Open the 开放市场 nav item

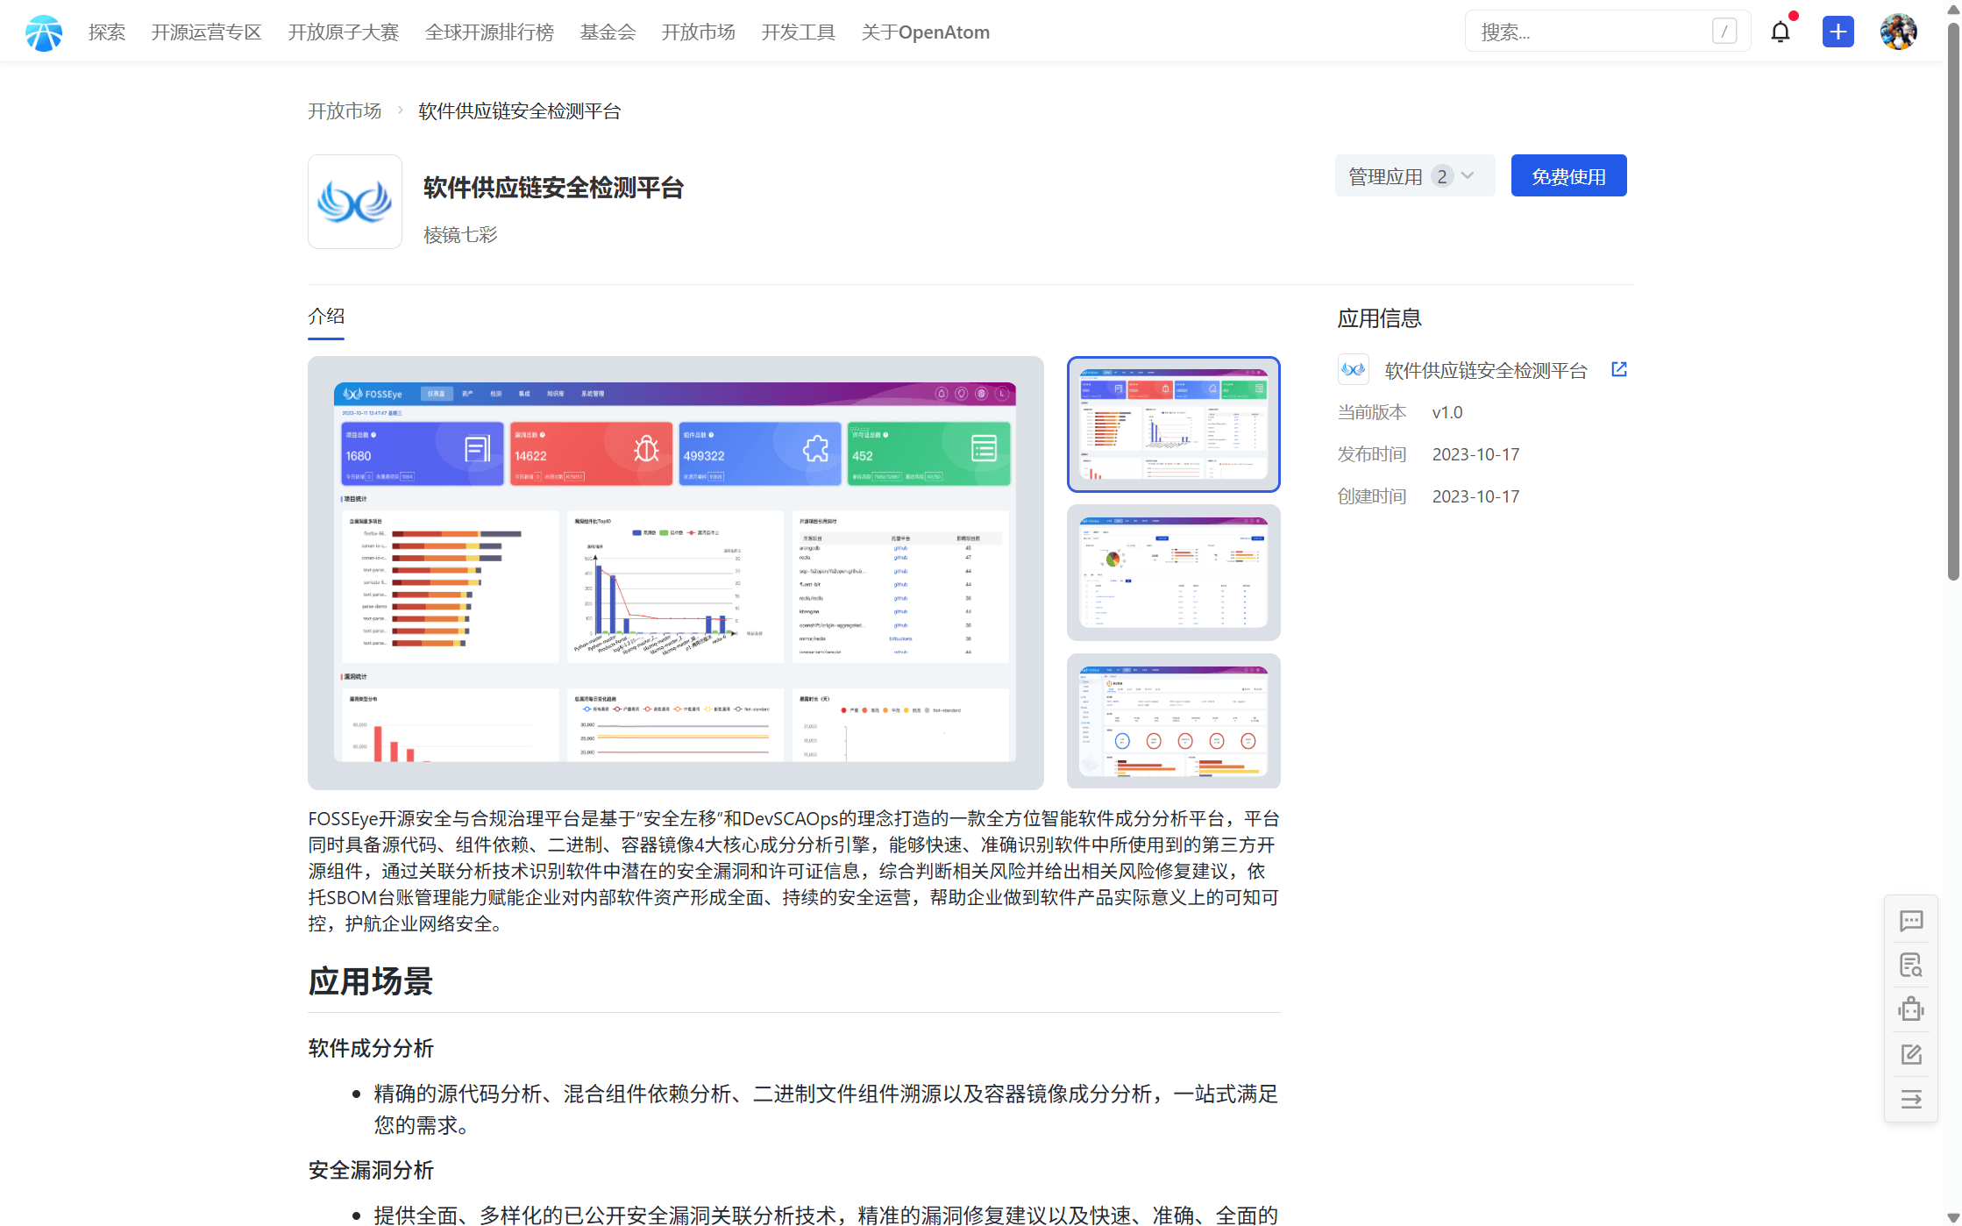(x=698, y=32)
